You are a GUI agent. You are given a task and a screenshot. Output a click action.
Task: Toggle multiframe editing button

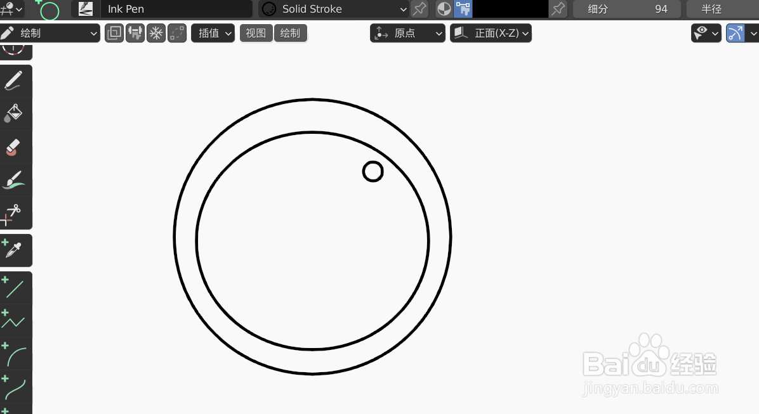(114, 33)
